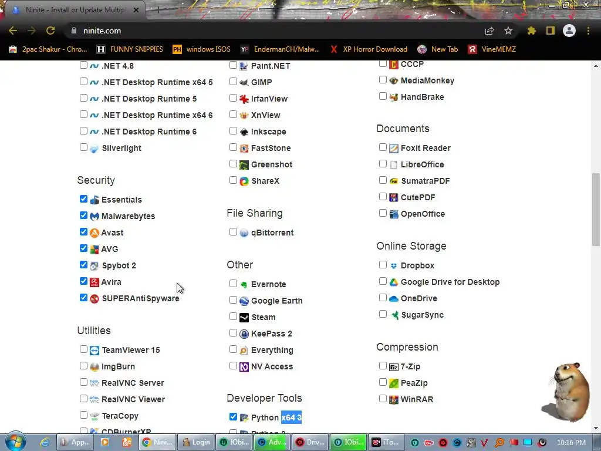Open the EndermanCH/Malw... bookmark
This screenshot has height=451, width=601.
(x=280, y=49)
